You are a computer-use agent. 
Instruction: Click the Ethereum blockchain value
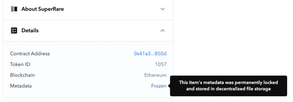click(155, 75)
